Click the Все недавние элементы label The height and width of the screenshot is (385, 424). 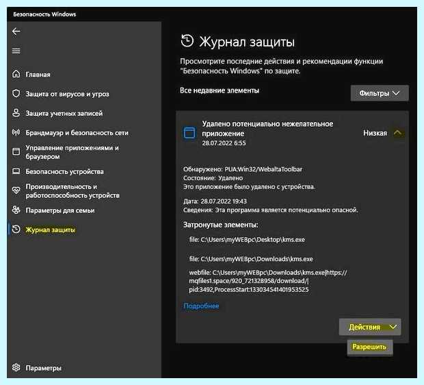tap(220, 90)
